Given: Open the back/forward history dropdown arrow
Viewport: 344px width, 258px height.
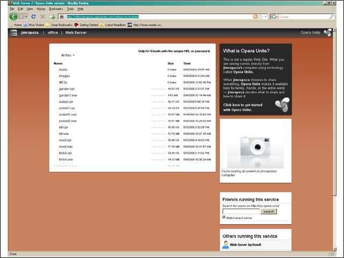Looking at the screenshot, I should [x=26, y=17].
